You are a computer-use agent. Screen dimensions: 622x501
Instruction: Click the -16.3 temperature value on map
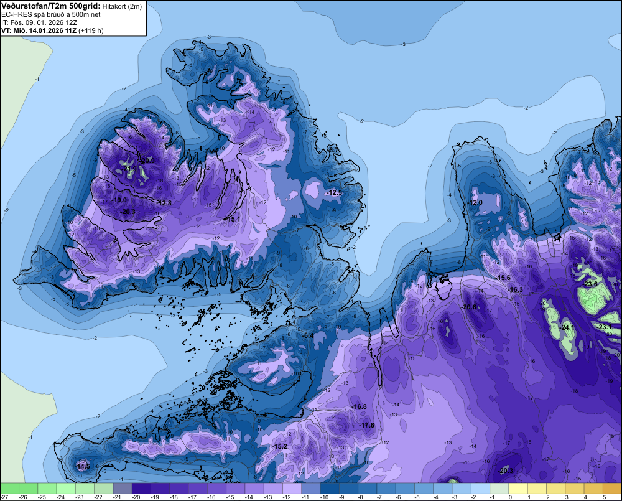(516, 289)
